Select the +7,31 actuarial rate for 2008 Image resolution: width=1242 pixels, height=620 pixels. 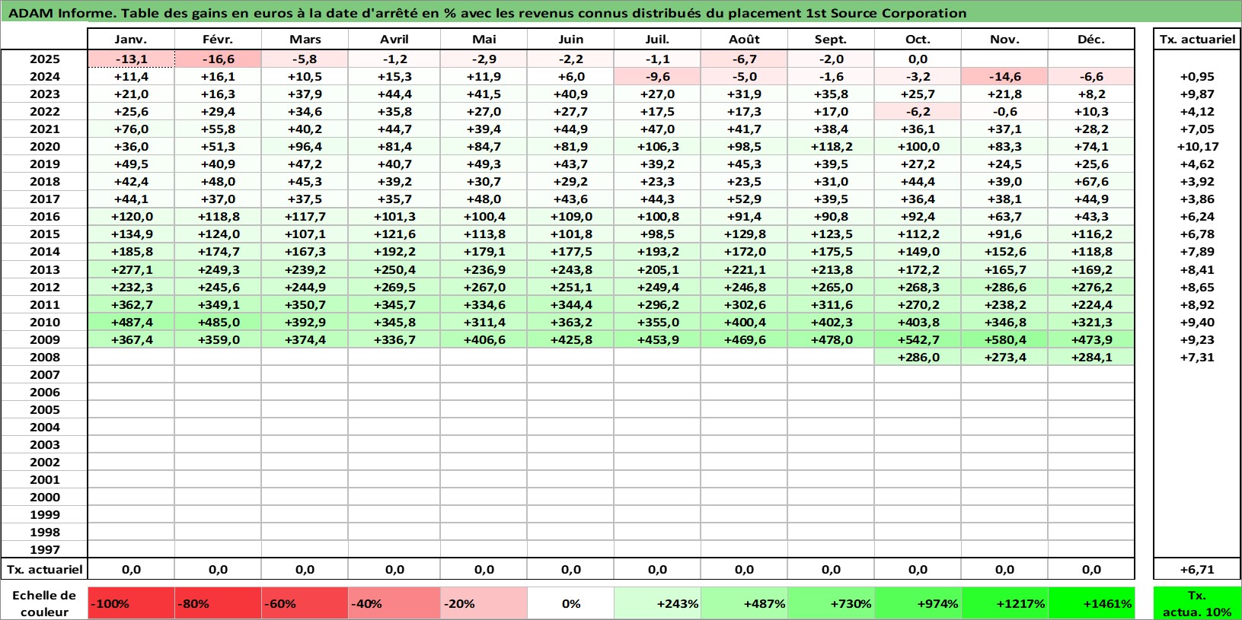point(1197,357)
